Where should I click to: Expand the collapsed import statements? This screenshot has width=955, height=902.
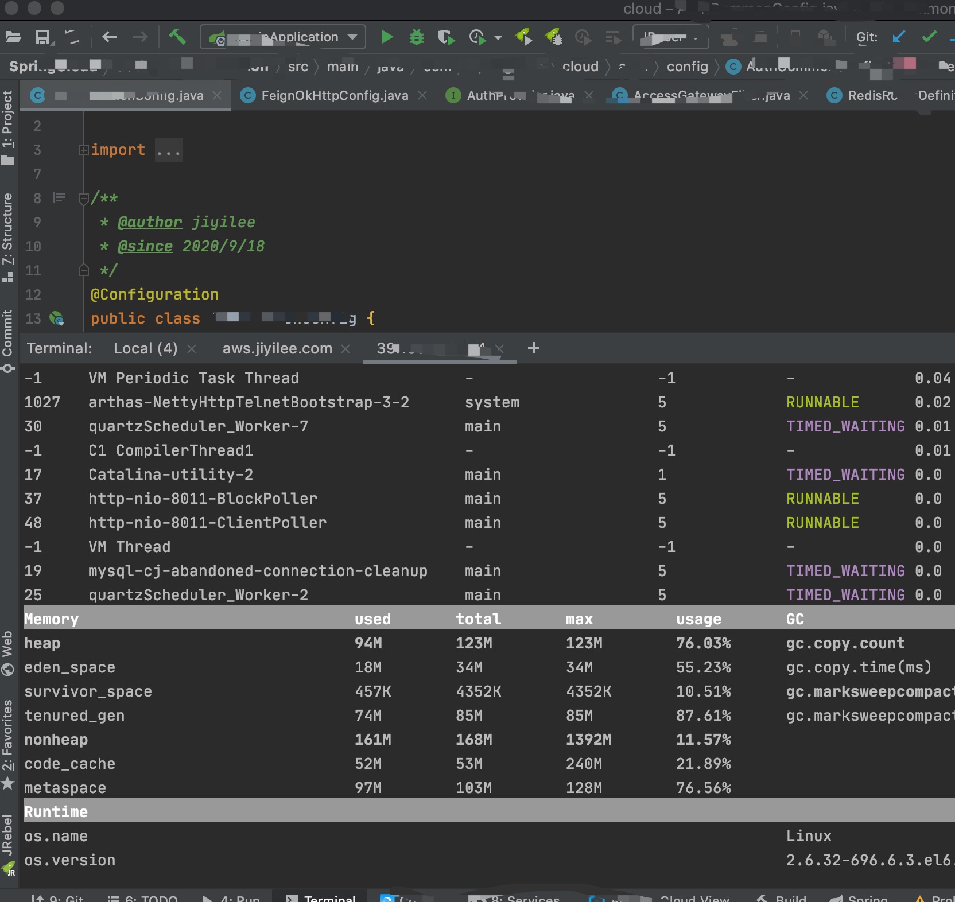[84, 150]
